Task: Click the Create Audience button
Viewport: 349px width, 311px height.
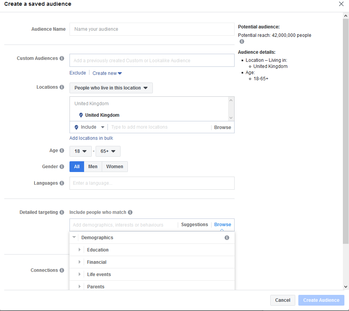Action: click(x=321, y=300)
